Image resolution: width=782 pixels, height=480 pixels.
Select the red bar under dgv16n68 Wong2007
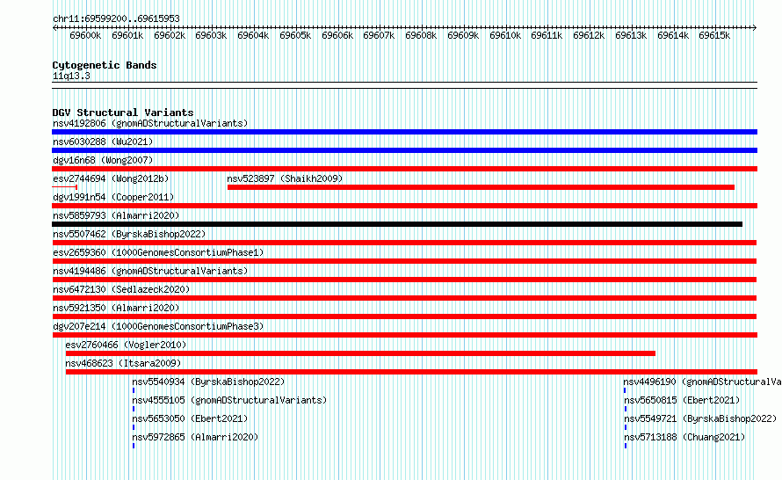pos(404,169)
